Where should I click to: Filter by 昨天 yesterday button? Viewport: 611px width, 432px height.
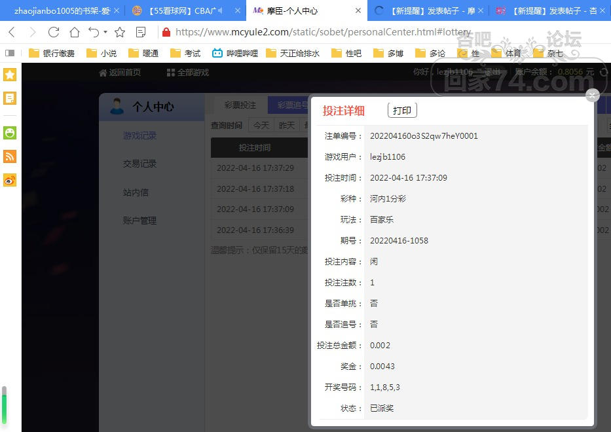pos(287,126)
